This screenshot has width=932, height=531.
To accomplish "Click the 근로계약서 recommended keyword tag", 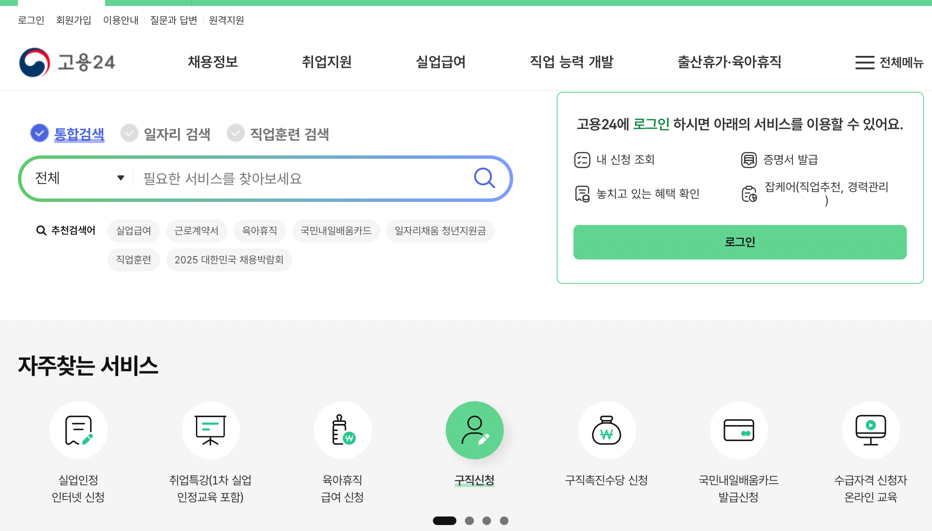I will 196,230.
